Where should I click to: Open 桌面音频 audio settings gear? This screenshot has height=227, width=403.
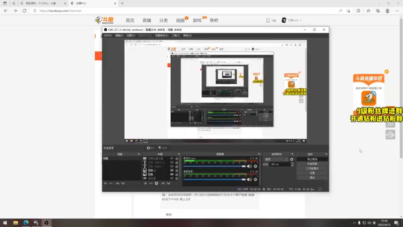pos(255,180)
